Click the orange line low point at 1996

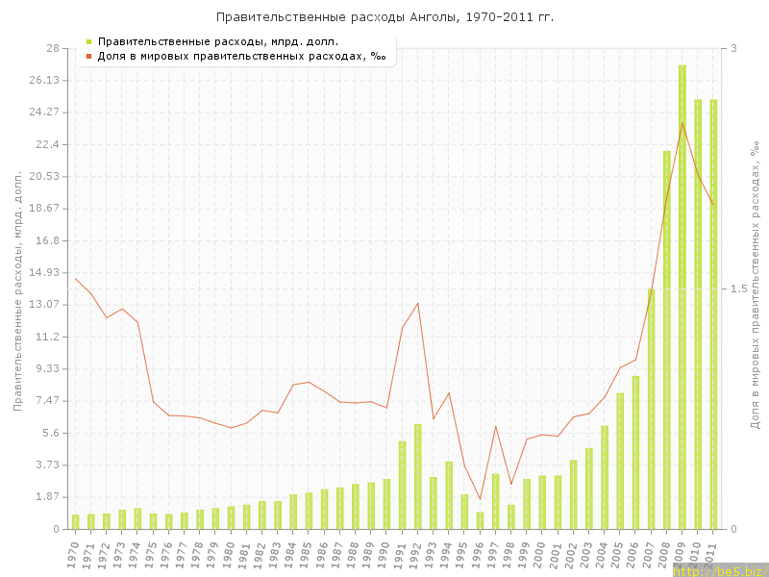point(480,499)
